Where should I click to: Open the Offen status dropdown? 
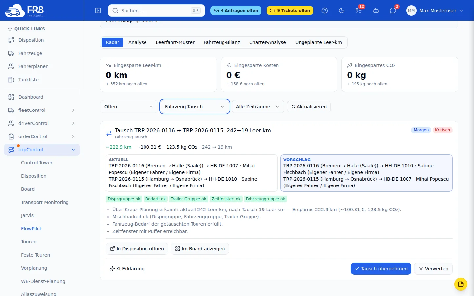pyautogui.click(x=129, y=107)
